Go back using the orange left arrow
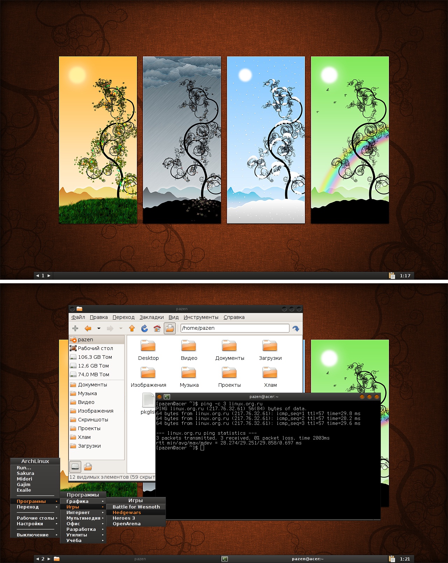Viewport: 448px width, 563px height. (x=88, y=328)
